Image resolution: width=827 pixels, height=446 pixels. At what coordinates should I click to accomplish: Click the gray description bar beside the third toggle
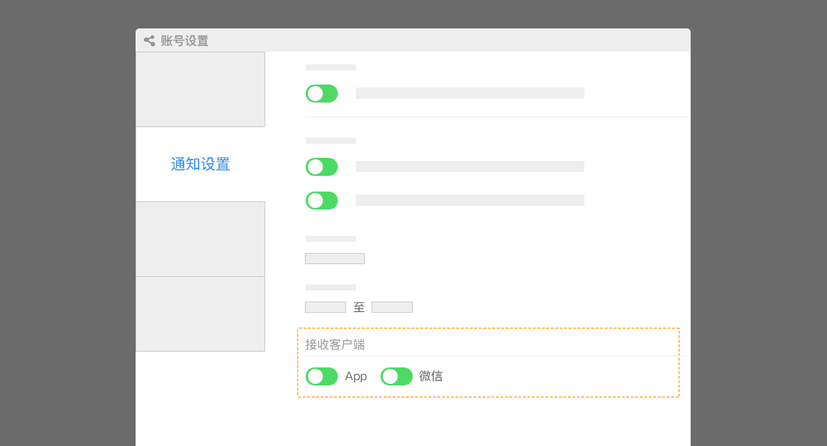tap(470, 201)
